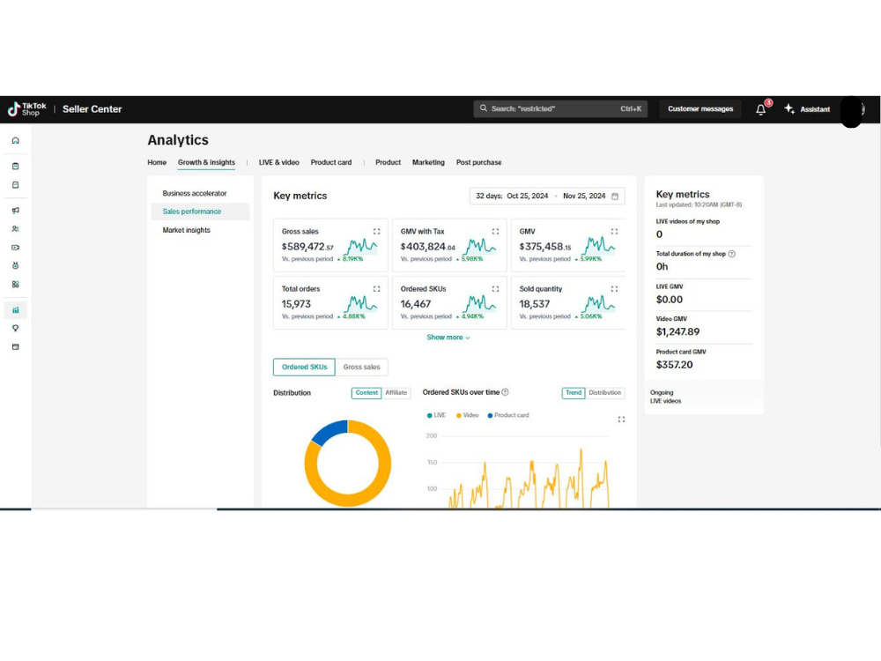Screen dimensions: 881x661
Task: Open the date range calendar icon
Action: [x=615, y=197]
